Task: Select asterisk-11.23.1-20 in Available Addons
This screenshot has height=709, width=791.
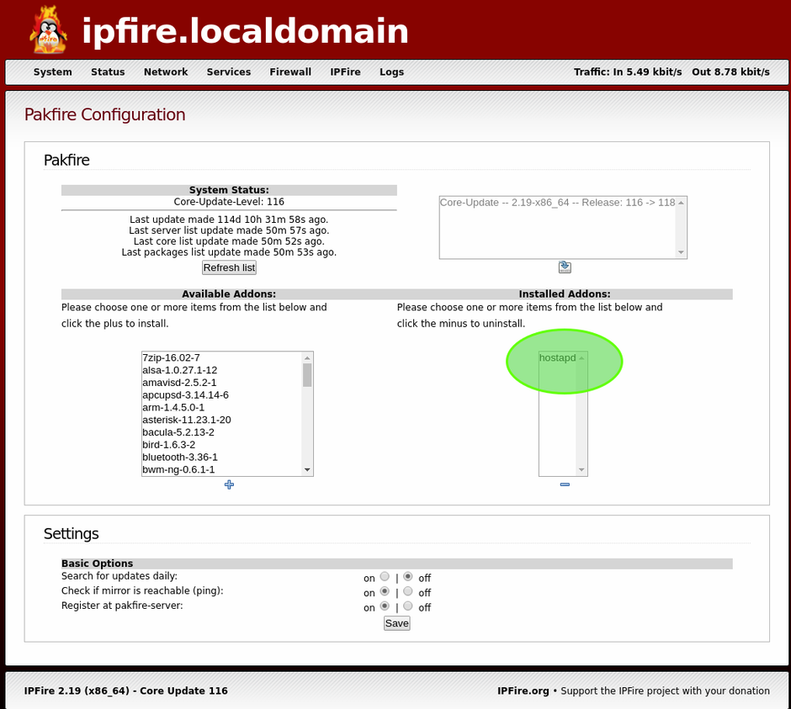Action: [183, 420]
